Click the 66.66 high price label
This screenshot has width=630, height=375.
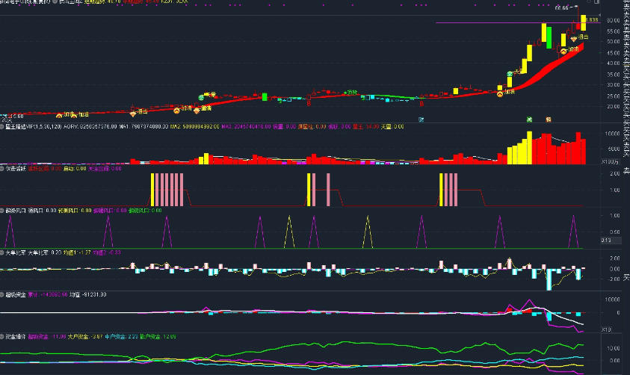point(561,8)
